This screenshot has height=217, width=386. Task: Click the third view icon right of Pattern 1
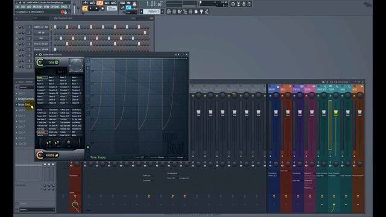[180, 11]
